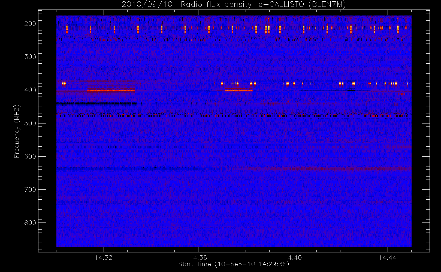Click the plot title mentioning e-CALLISTO (BLEN7M)

click(x=234, y=5)
